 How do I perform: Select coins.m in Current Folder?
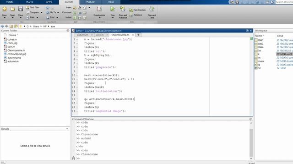coord(12,40)
